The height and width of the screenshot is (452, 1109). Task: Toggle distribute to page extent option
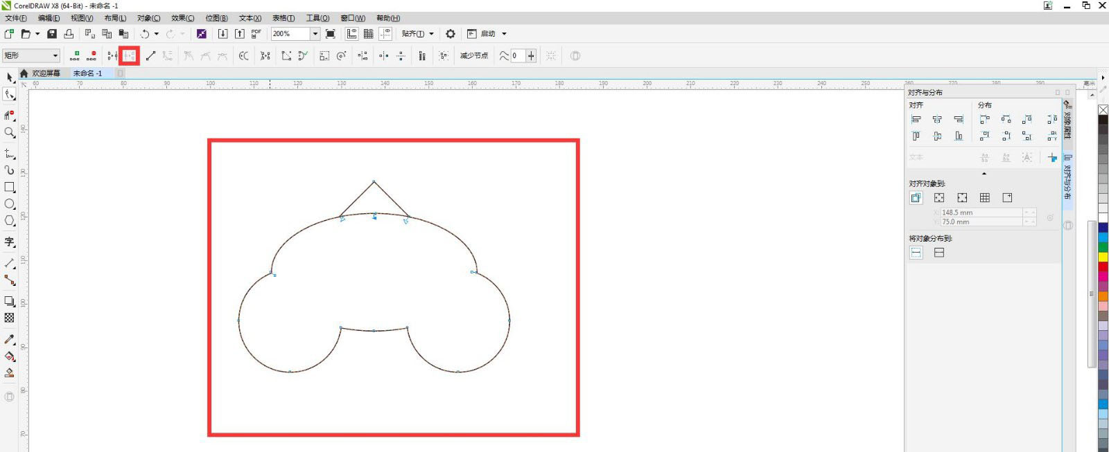coord(939,253)
